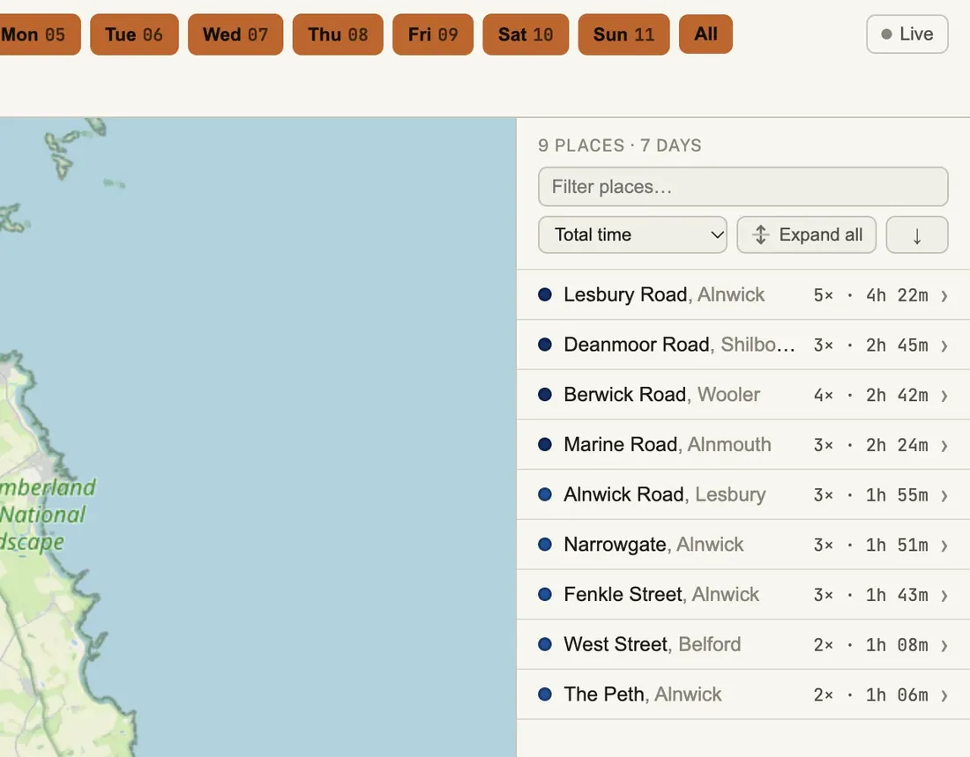Click the '1h 06m' duration value
Viewport: 970px width, 757px height.
tap(897, 696)
